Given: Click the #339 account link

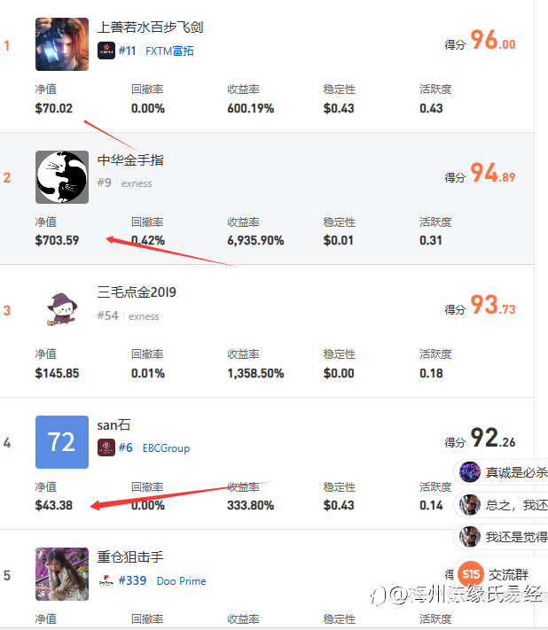Looking at the screenshot, I should 132,580.
